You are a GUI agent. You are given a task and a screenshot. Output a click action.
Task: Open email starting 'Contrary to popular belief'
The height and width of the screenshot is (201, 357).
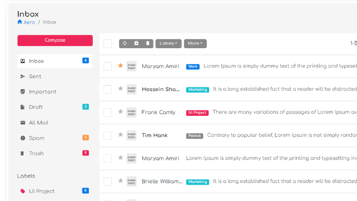(x=282, y=135)
